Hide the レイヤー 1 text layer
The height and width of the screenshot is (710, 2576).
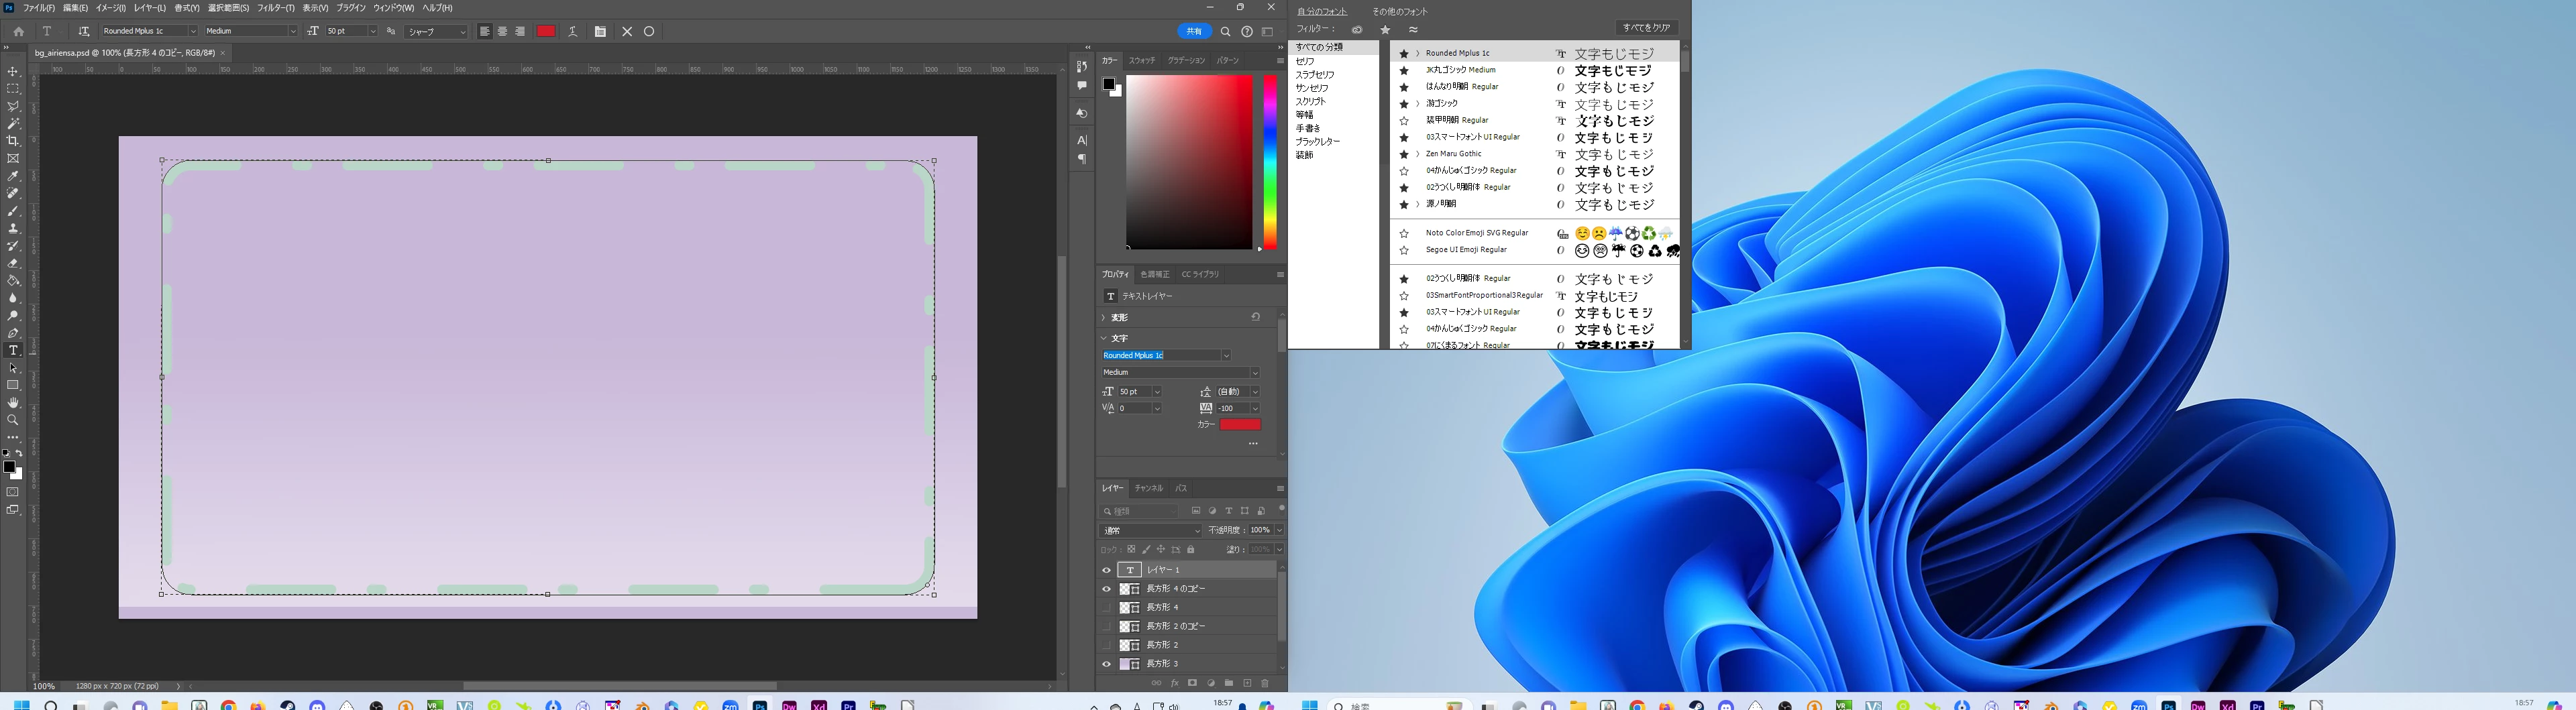[x=1106, y=570]
